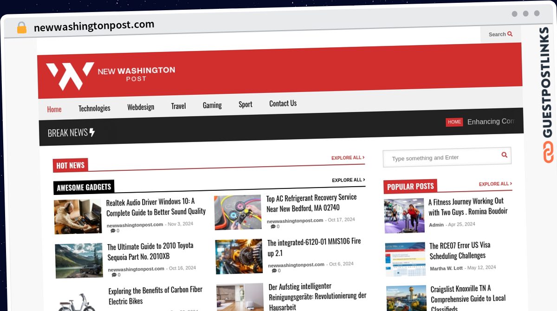Viewport: 557px width, 311px height.
Task: Go to the Gaming section
Action: tap(212, 105)
